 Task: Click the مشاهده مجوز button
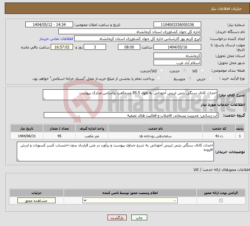point(36,201)
